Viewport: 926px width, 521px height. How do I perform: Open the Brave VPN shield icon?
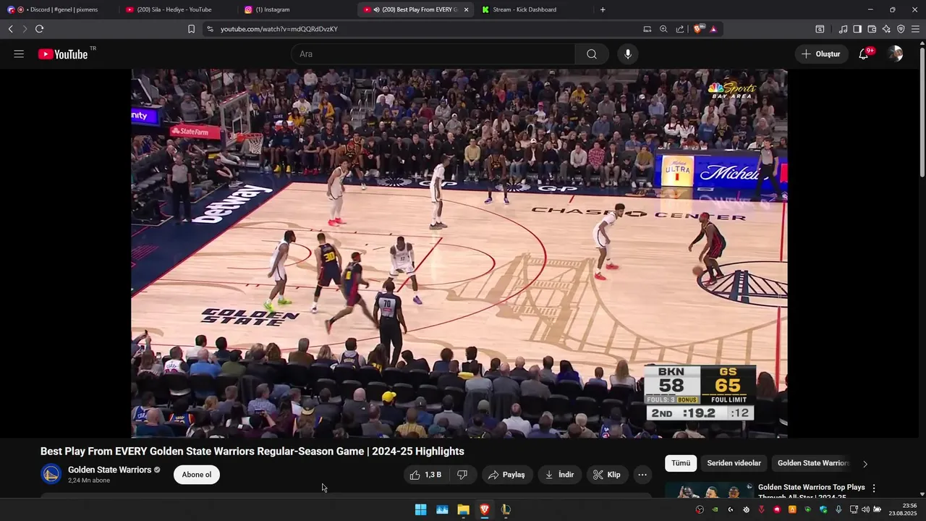pyautogui.click(x=901, y=29)
